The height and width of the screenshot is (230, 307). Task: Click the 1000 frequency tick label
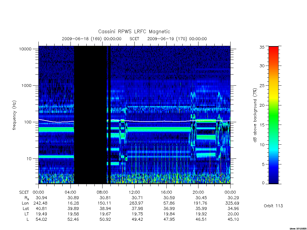[x=26, y=85]
